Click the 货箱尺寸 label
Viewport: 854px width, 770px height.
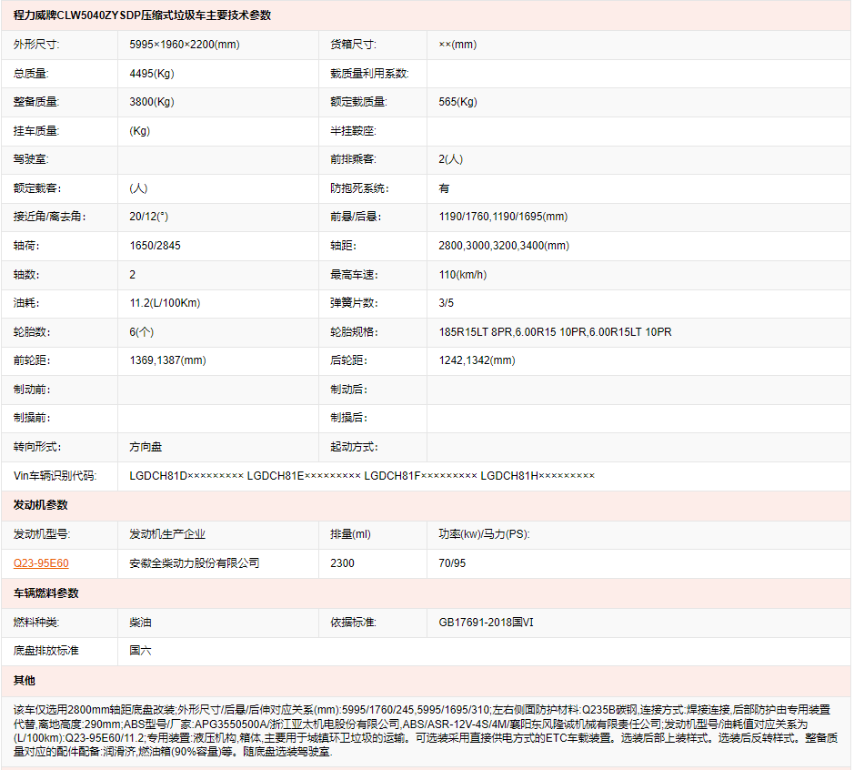pos(354,45)
